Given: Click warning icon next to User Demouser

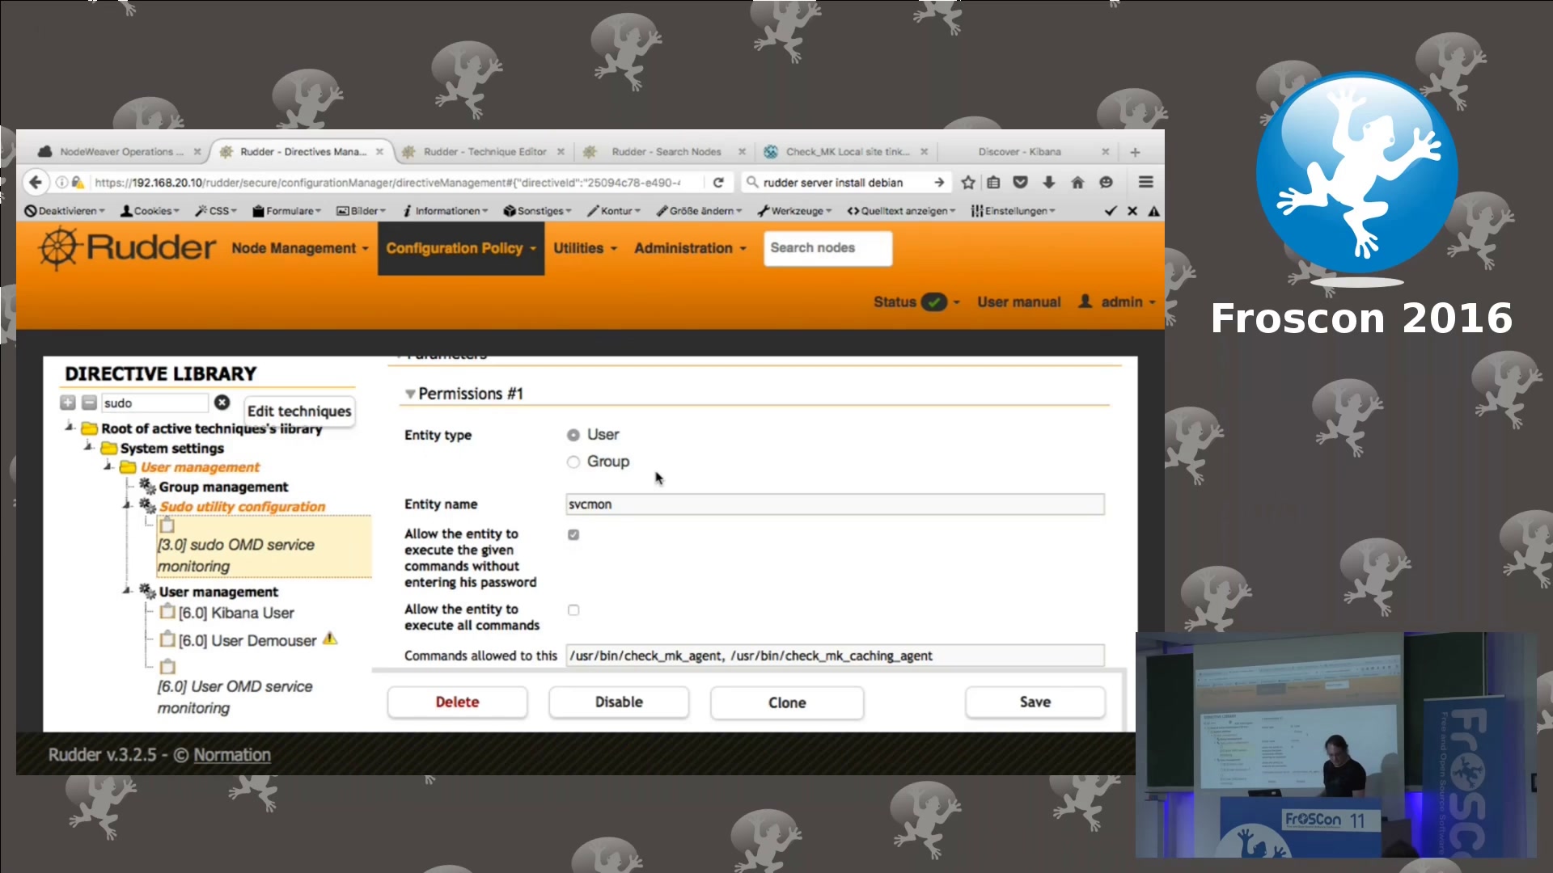Looking at the screenshot, I should (x=329, y=639).
